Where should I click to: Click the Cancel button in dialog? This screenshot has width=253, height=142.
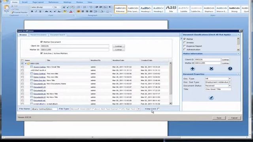(234, 118)
